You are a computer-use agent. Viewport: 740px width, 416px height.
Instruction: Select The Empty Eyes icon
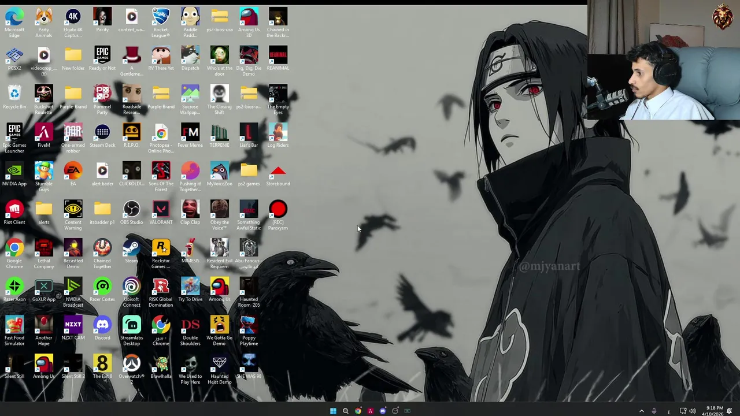(278, 99)
